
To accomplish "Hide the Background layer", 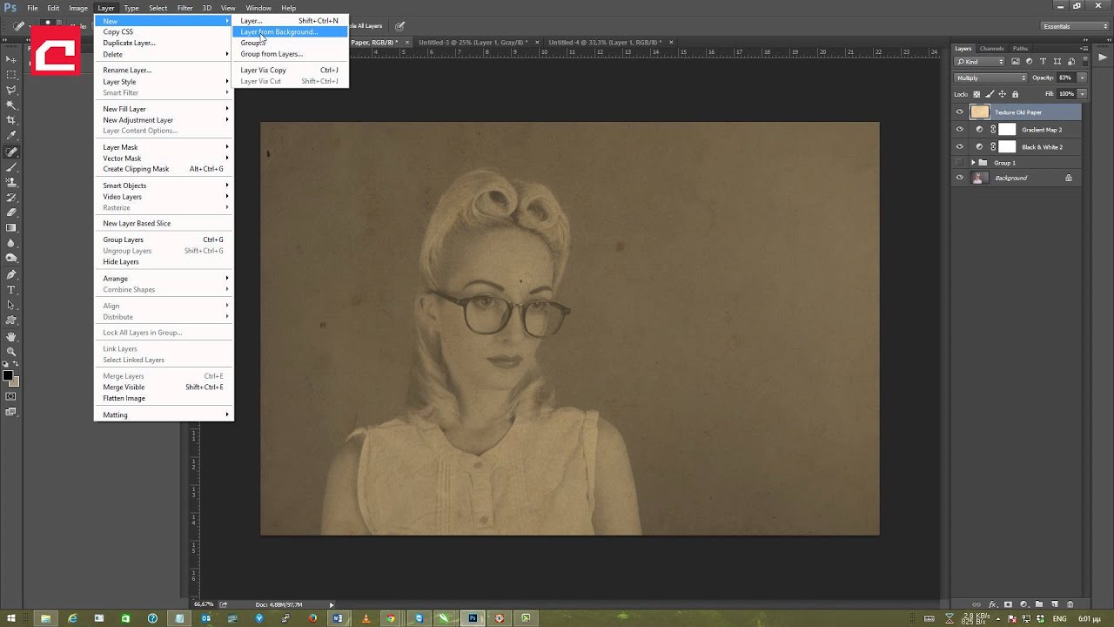I will [960, 178].
